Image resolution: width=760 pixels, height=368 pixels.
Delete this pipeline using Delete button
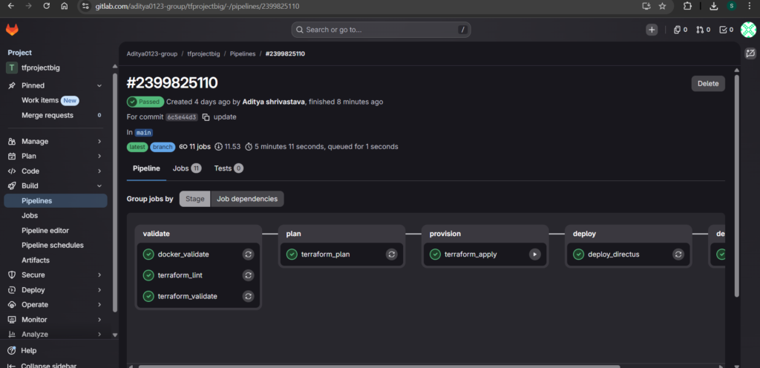pos(707,84)
